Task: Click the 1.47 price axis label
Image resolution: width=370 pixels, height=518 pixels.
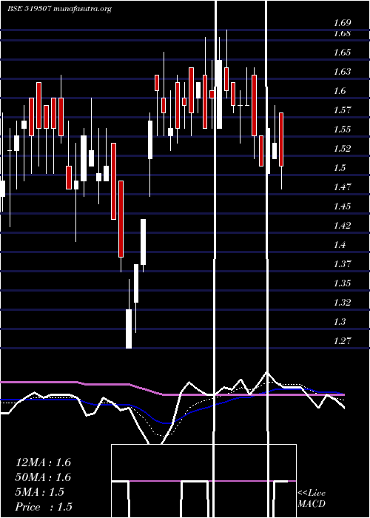Action: pos(342,187)
